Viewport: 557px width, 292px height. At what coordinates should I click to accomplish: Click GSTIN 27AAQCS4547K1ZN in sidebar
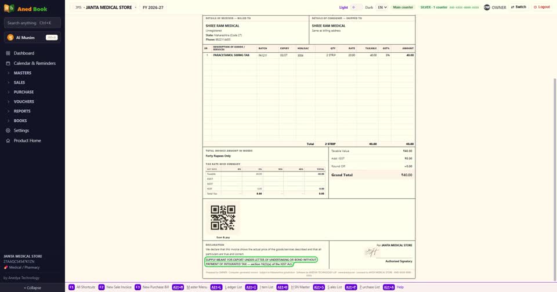pyautogui.click(x=19, y=261)
